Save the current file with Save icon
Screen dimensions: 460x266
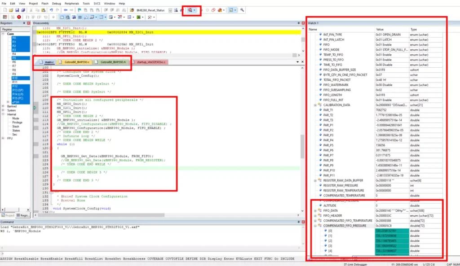pyautogui.click(x=18, y=10)
